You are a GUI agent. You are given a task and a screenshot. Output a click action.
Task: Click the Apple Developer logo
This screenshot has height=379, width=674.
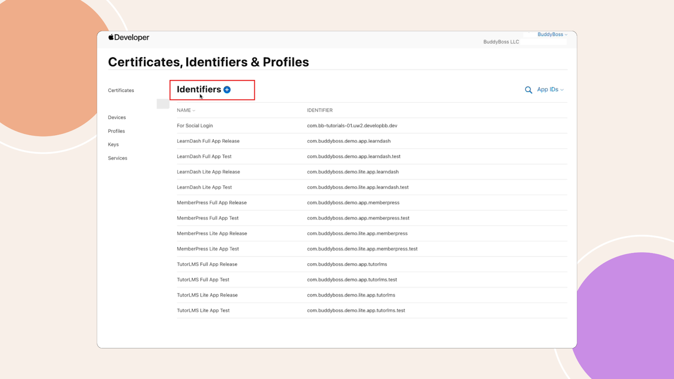click(128, 37)
